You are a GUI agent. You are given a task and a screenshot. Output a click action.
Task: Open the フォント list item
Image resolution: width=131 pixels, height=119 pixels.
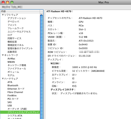pos(12,25)
